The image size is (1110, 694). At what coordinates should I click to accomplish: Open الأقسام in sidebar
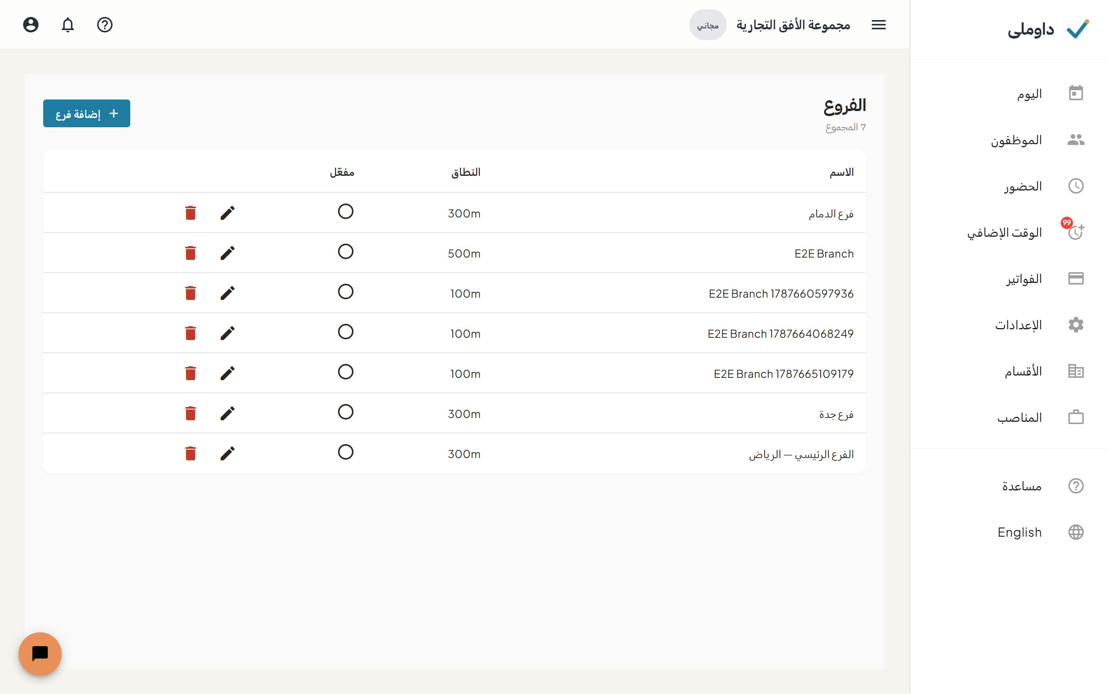(1010, 371)
